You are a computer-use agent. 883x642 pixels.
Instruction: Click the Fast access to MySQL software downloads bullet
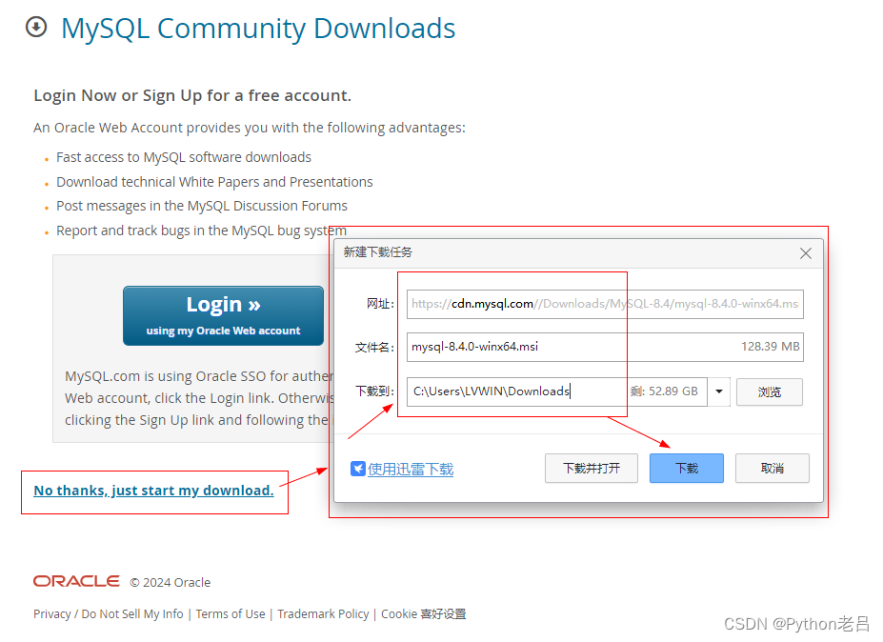pos(184,157)
